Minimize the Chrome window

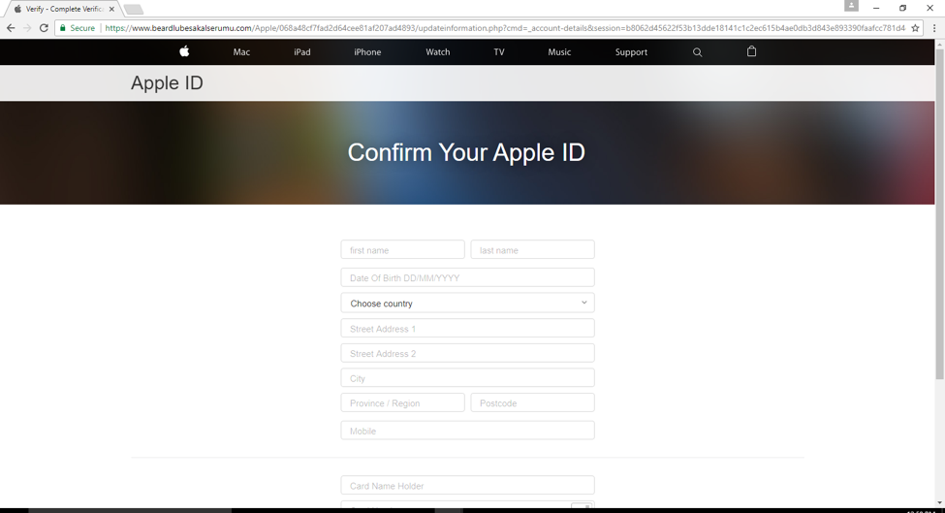click(876, 8)
